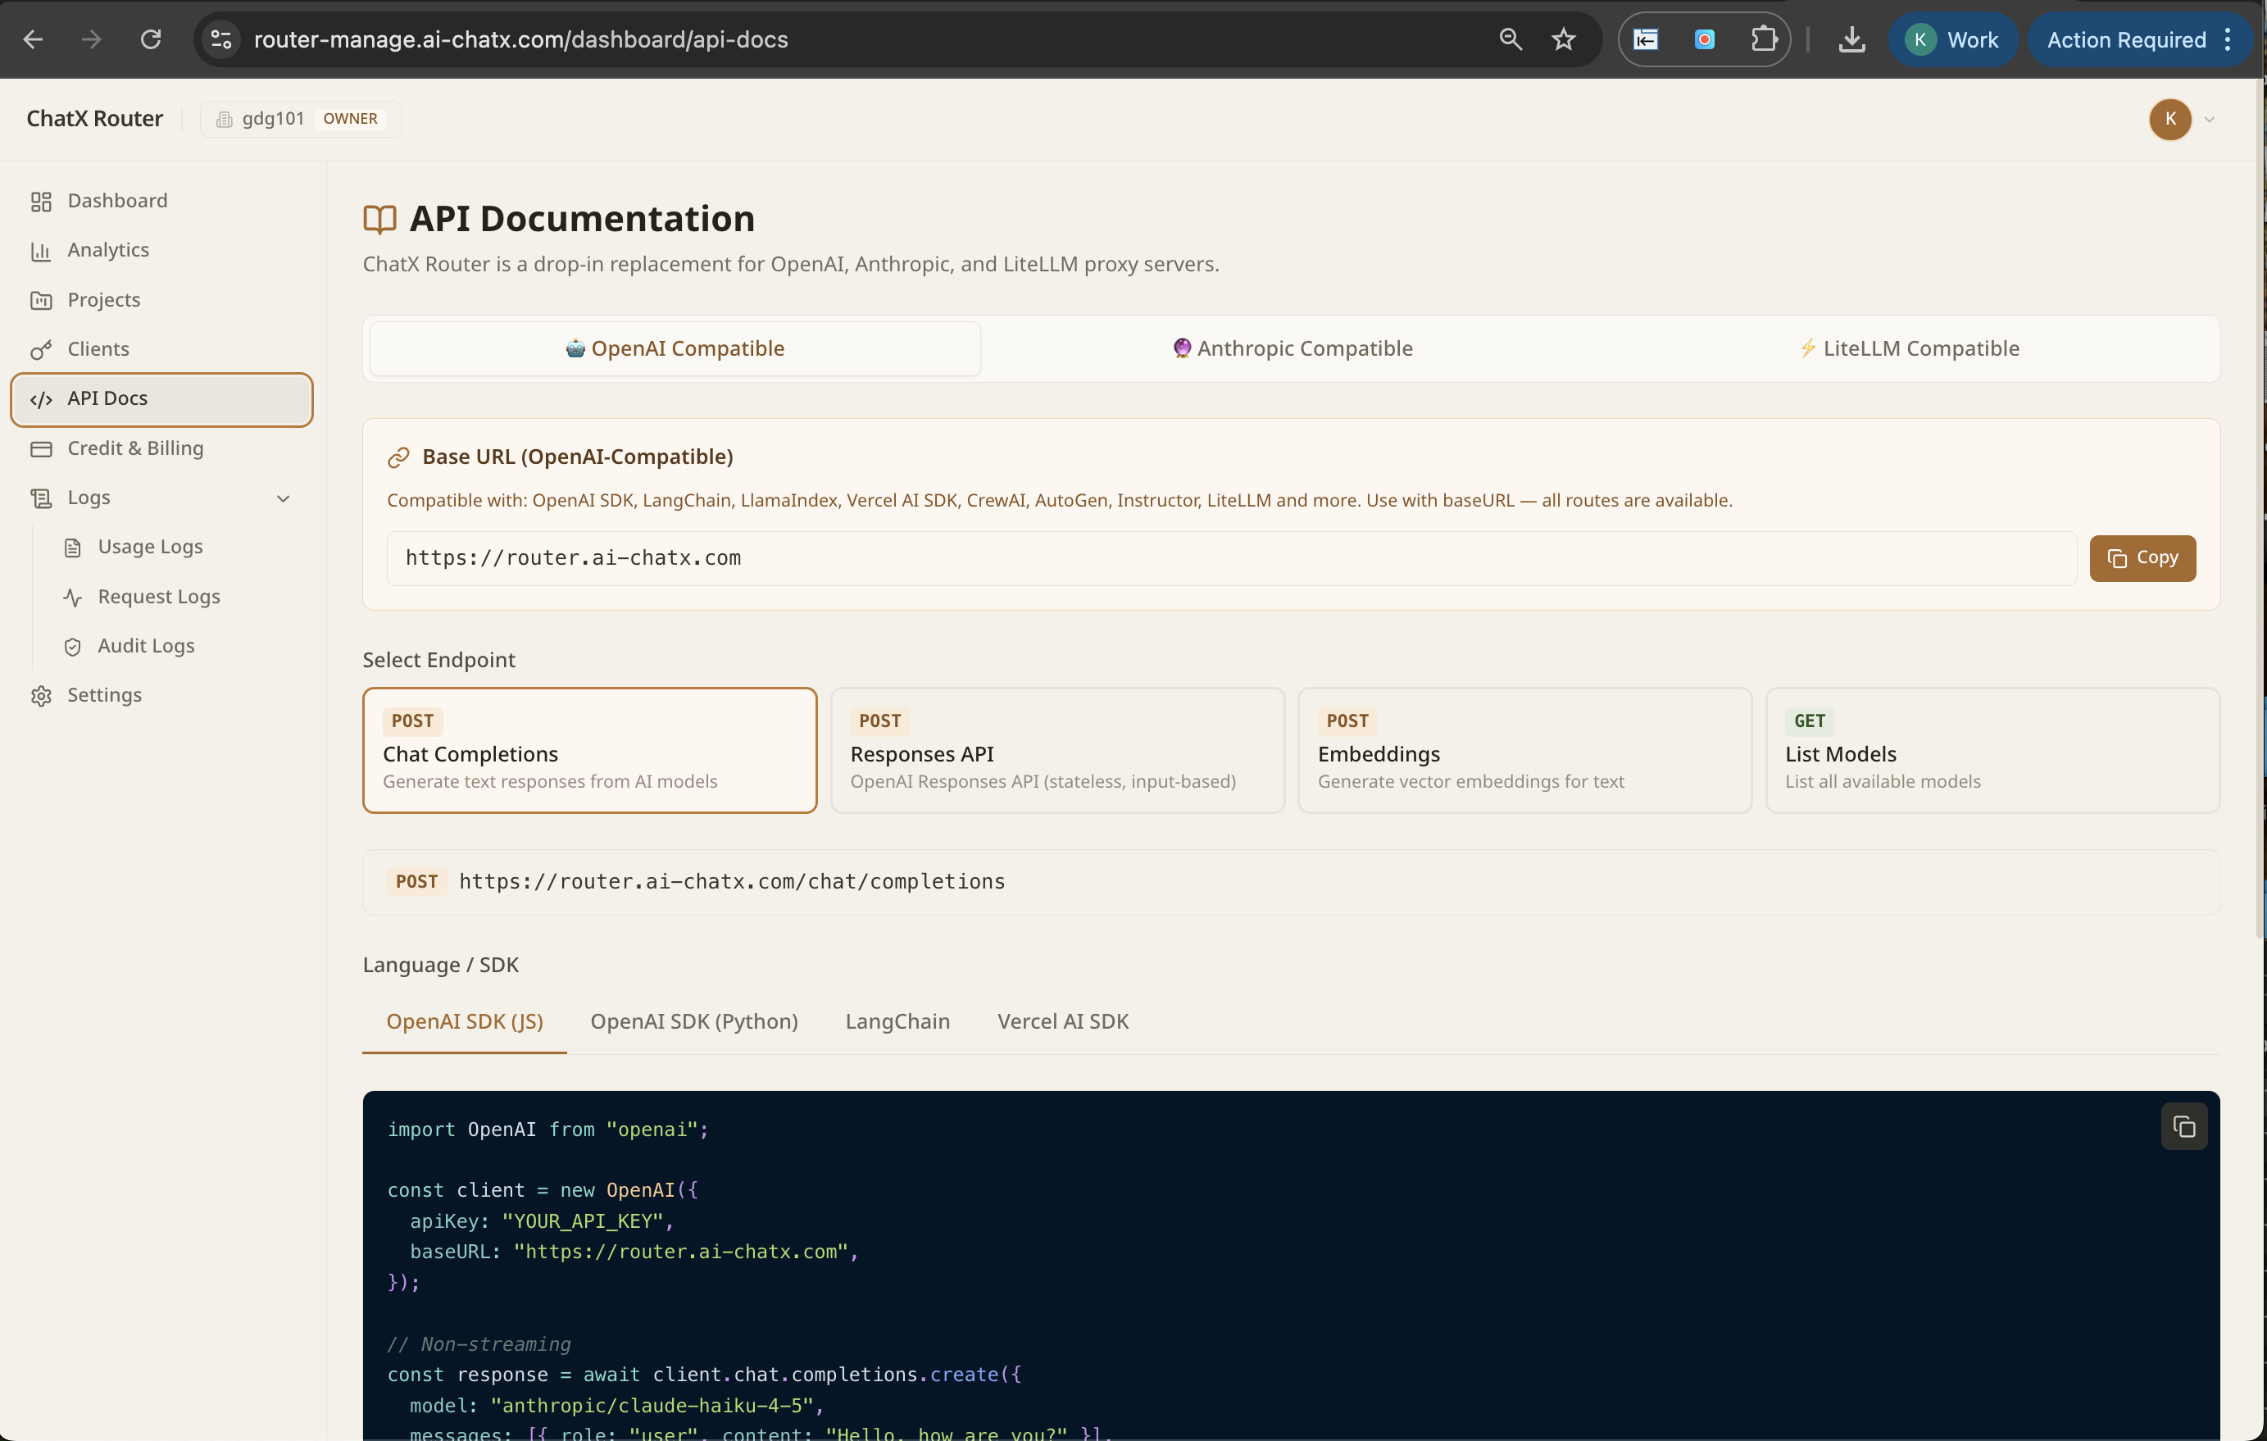The height and width of the screenshot is (1441, 2267).
Task: Click the Audit Logs shield icon
Action: pyautogui.click(x=72, y=646)
